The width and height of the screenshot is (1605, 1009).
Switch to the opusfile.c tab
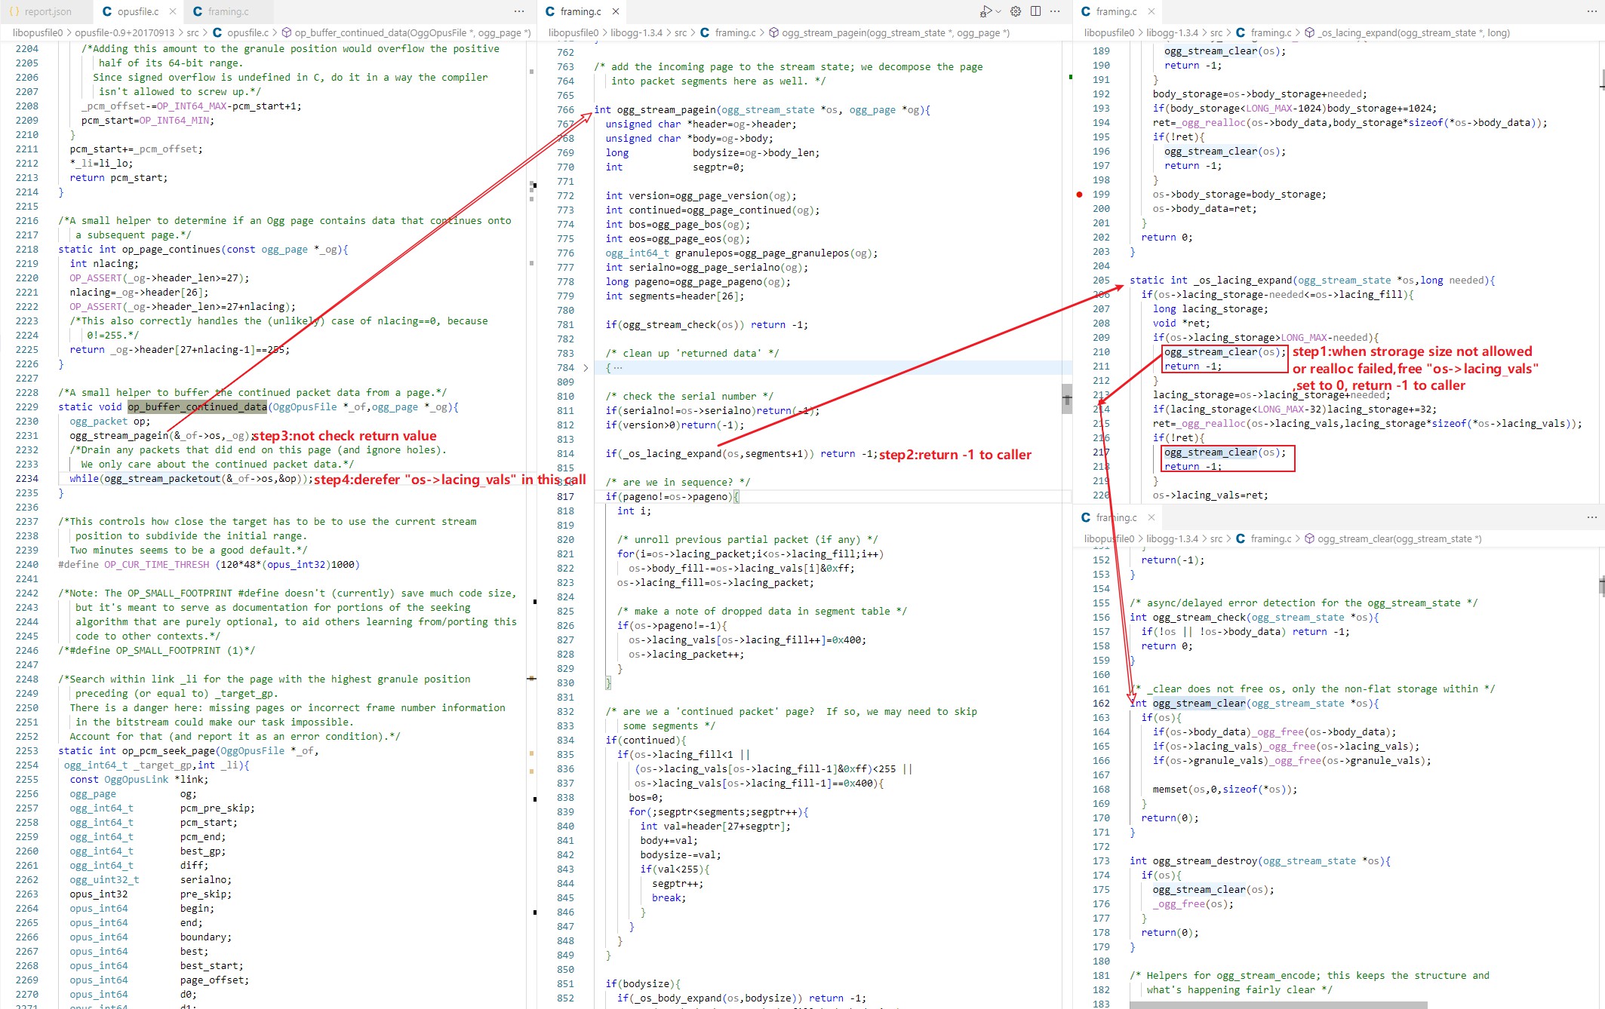(137, 11)
